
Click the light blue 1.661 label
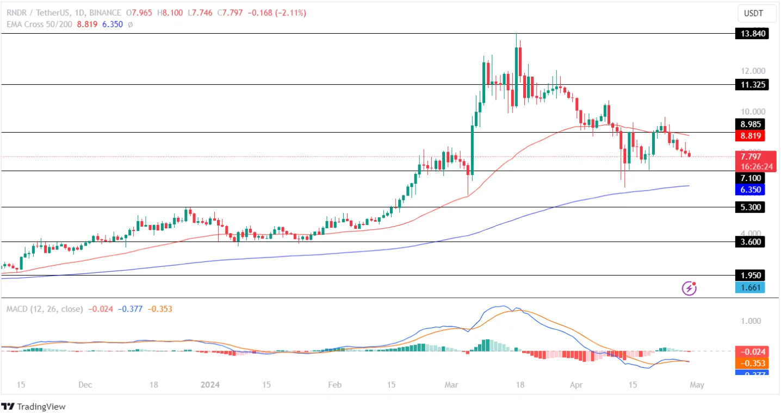click(750, 287)
